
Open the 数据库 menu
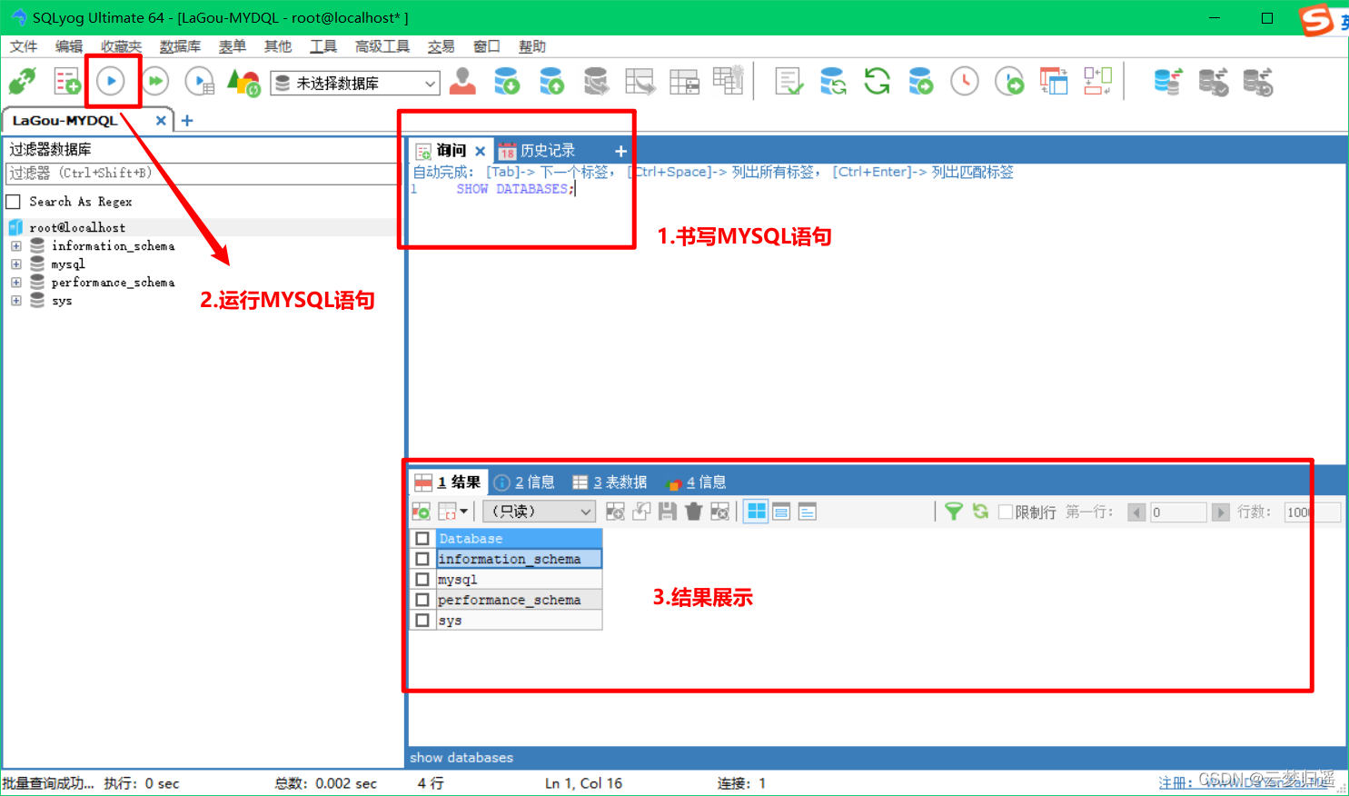tap(180, 46)
